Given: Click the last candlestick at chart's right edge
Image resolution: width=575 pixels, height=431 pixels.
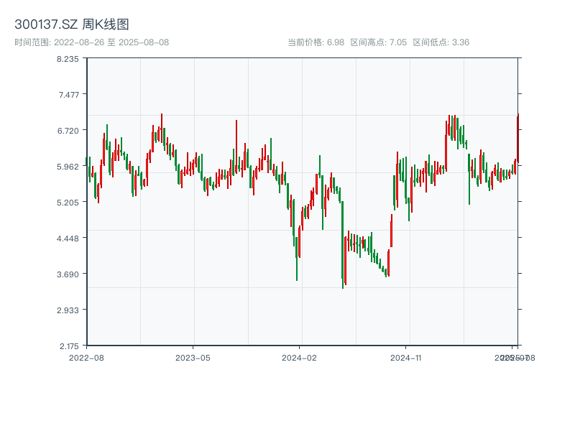Looking at the screenshot, I should click(x=517, y=136).
